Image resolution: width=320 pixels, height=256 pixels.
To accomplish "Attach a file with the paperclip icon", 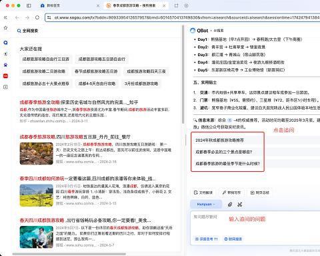I will pyautogui.click(x=230, y=205).
